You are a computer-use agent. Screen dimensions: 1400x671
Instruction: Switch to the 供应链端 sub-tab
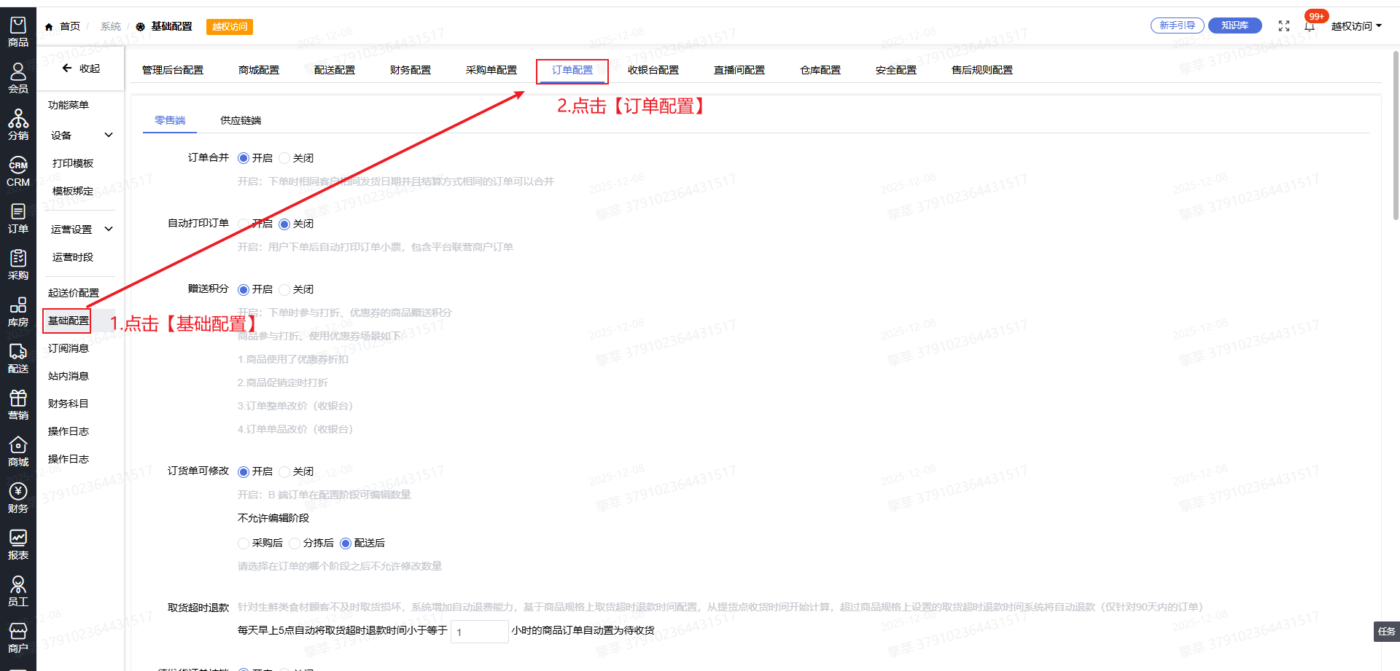coord(241,120)
